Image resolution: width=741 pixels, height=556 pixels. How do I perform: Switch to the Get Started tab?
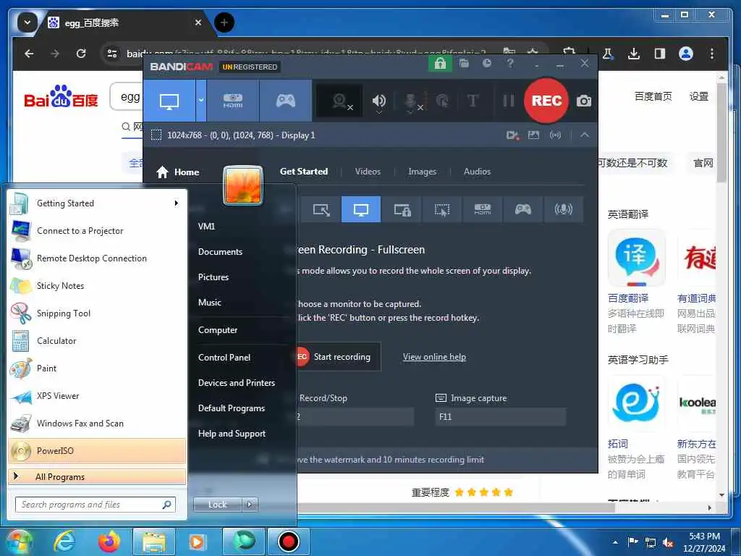pyautogui.click(x=304, y=172)
